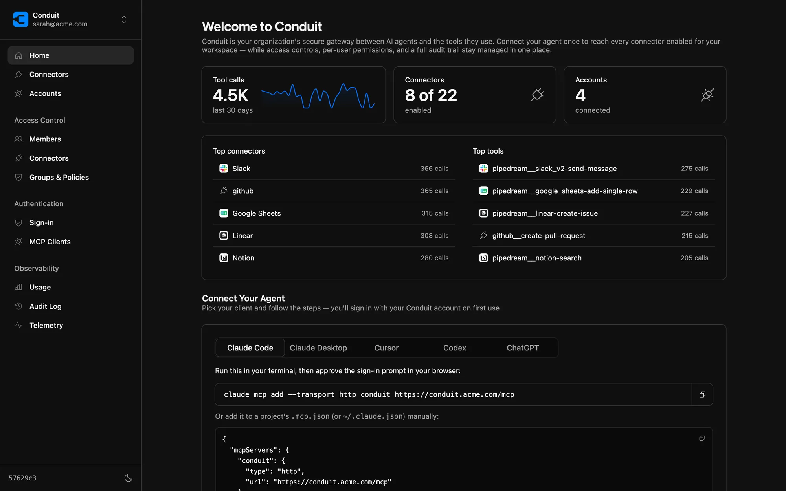The image size is (786, 491).
Task: Click the Accounts plug icon in sidebar
Action: pos(18,93)
